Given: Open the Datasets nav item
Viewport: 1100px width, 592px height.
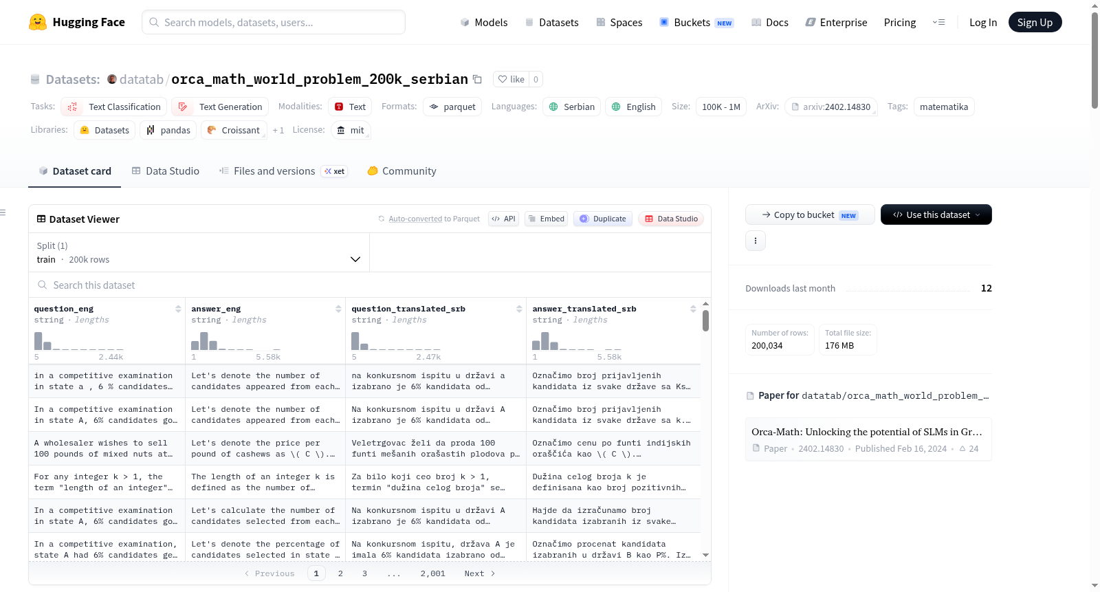Looking at the screenshot, I should tap(552, 23).
